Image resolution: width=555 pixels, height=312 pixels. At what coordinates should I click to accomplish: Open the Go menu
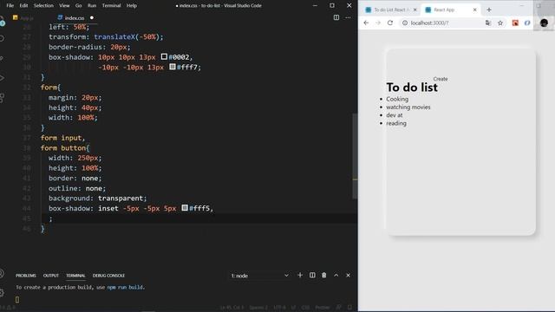pos(78,6)
